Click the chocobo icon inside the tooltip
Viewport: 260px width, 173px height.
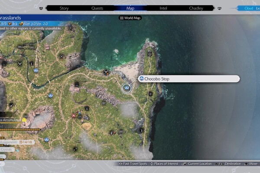click(141, 79)
